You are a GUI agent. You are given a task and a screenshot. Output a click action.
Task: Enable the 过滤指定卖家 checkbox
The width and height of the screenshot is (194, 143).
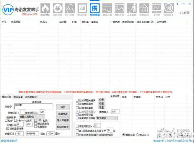(77, 108)
